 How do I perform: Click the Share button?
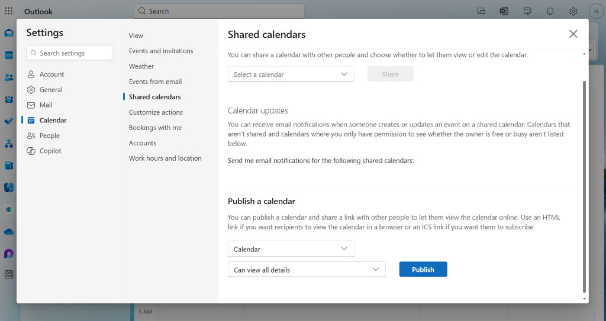(x=391, y=74)
